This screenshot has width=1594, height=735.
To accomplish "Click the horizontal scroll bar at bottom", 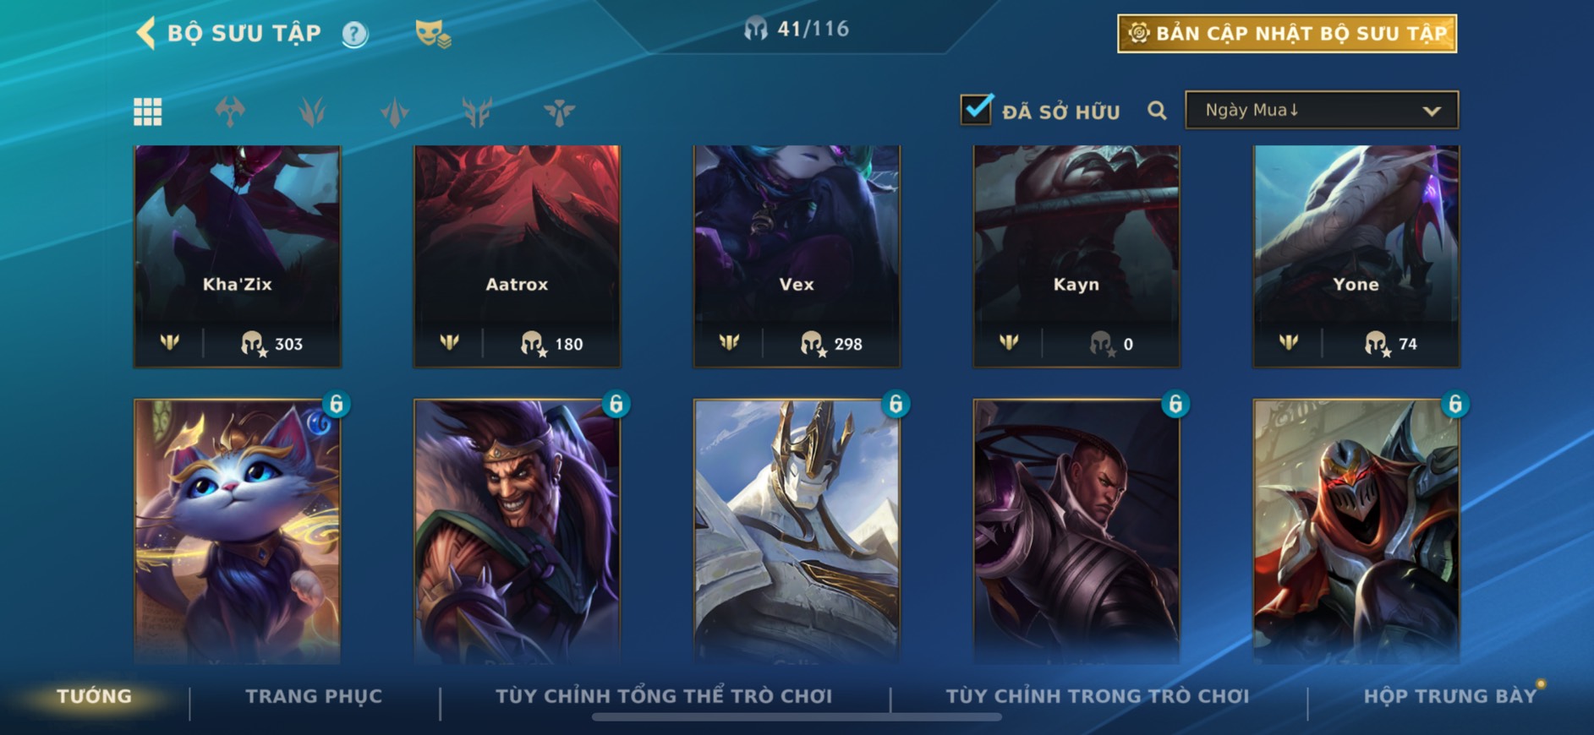I will click(797, 717).
